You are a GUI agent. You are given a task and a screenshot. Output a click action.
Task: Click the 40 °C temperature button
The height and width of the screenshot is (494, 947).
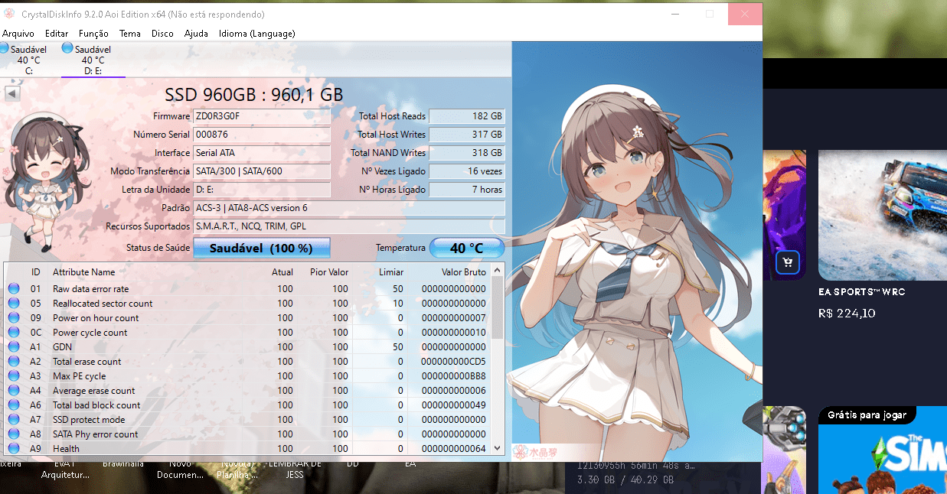[467, 248]
